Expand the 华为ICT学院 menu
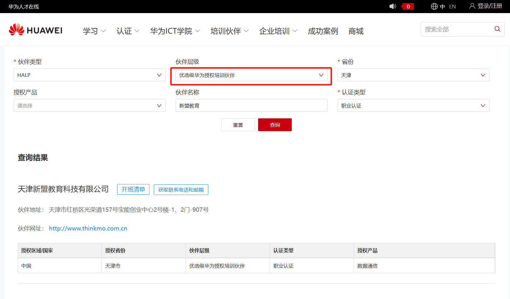Screen dimensions: 510x299 (175, 31)
